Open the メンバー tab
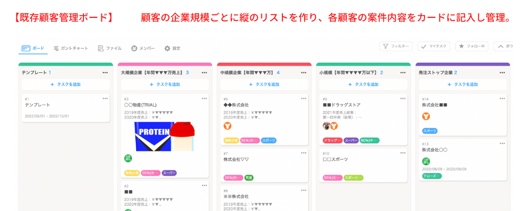Image resolution: width=528 pixels, height=211 pixels. point(143,49)
